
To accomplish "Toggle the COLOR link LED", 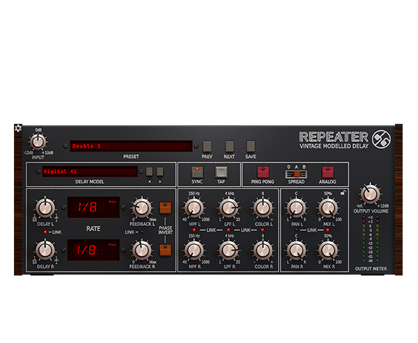I will point(263,230).
